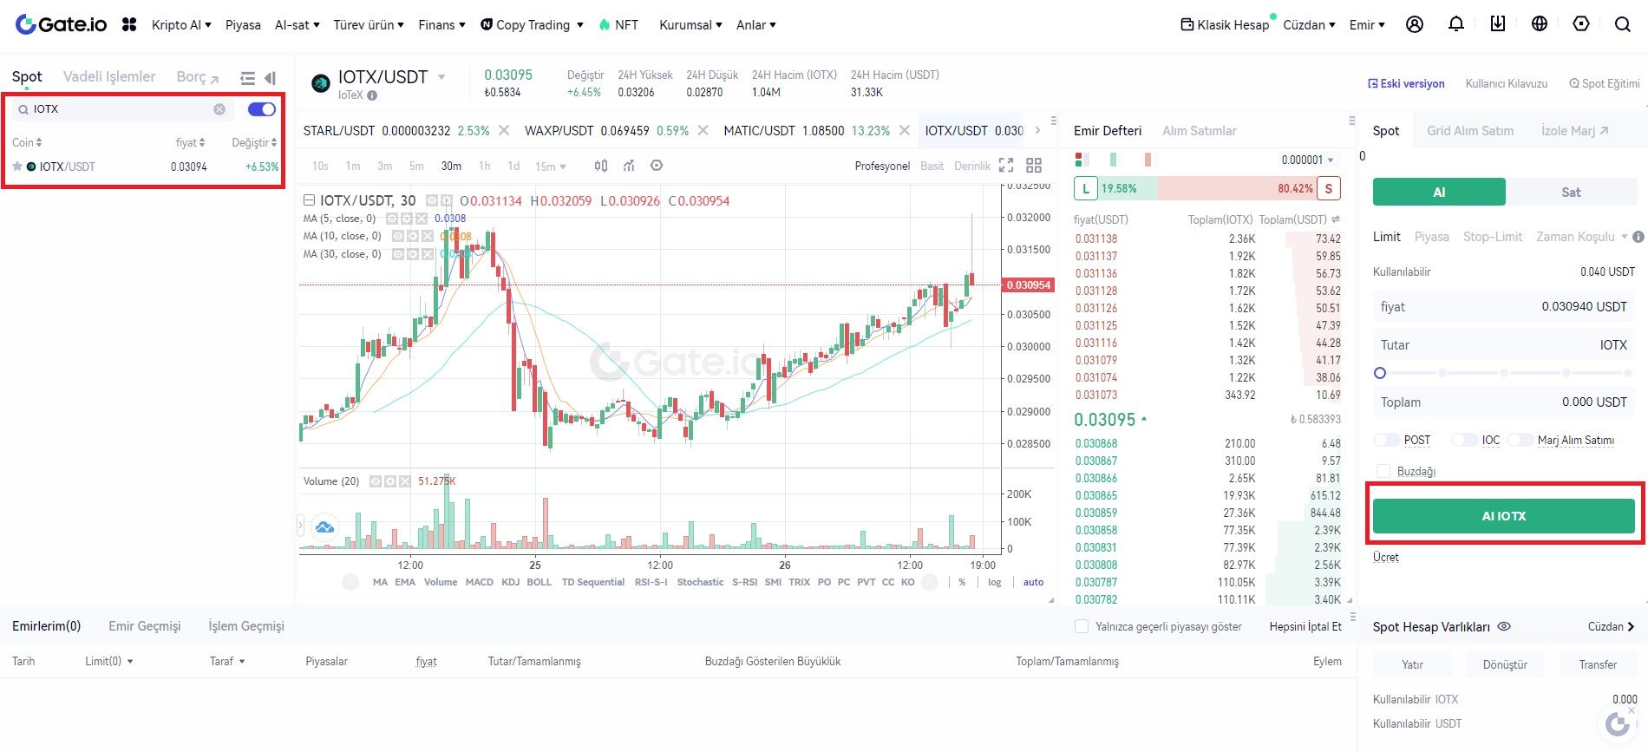Toggle the chart auto scale
Screen dimensions: 1648x752
[1033, 583]
